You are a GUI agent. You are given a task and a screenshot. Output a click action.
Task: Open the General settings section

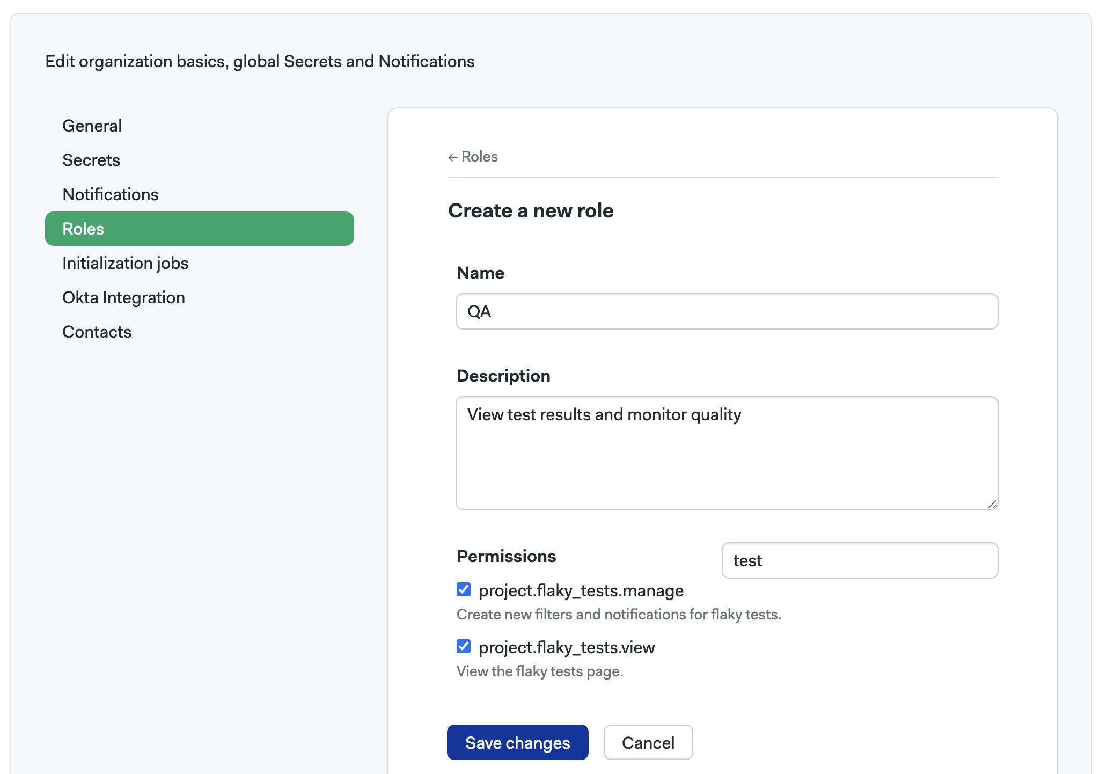92,126
